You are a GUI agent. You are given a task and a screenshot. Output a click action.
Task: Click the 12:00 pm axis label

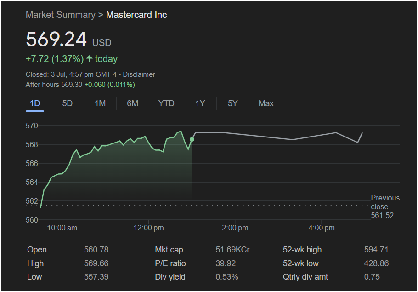click(x=148, y=228)
